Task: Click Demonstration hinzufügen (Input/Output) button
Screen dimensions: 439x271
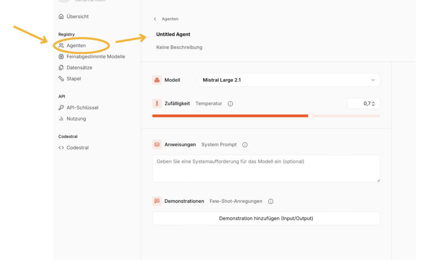Action: [x=266, y=218]
